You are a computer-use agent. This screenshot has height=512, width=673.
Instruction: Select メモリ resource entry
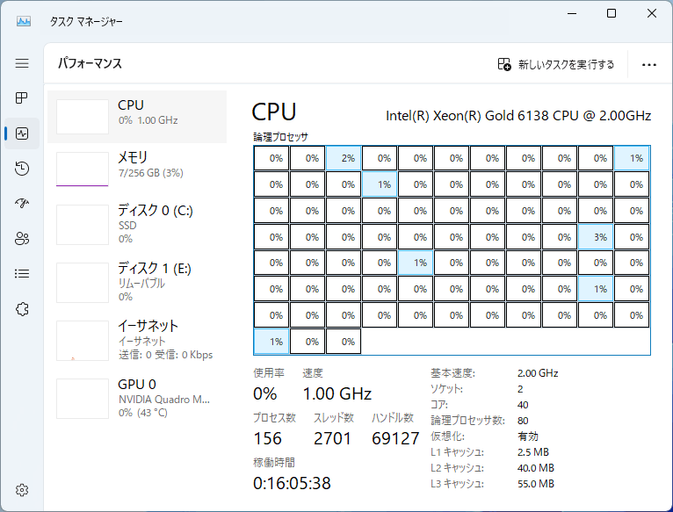coord(137,169)
